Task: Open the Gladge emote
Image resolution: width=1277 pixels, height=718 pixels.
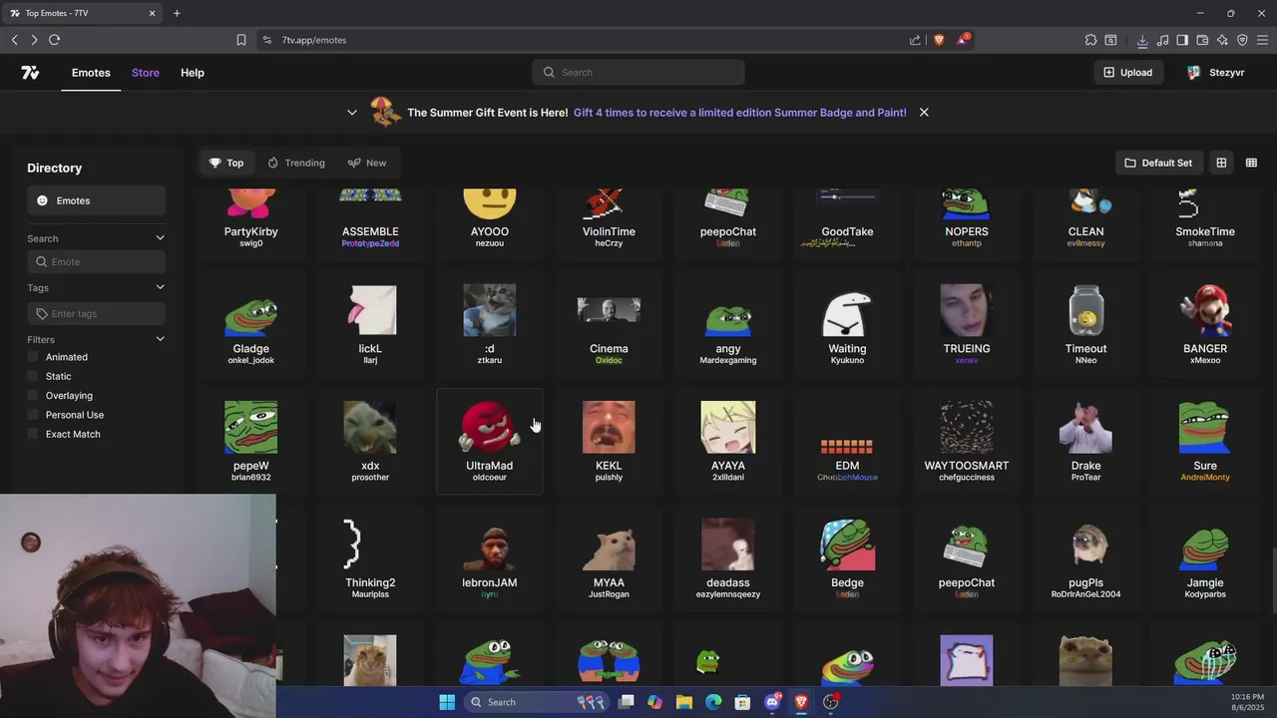Action: click(x=251, y=324)
